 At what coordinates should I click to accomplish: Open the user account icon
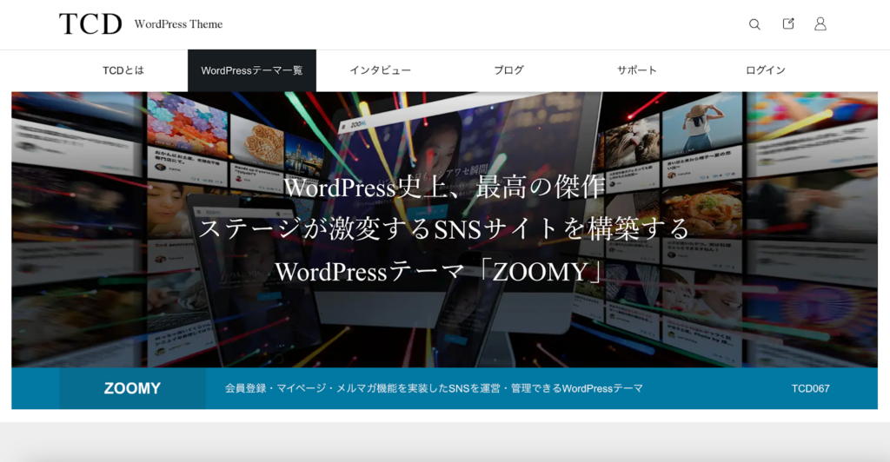click(820, 24)
